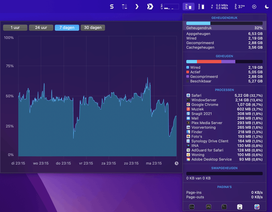Image resolution: width=272 pixels, height=212 pixels.
Task: Launch System Information from bottom icon row
Action: pyautogui.click(x=240, y=207)
